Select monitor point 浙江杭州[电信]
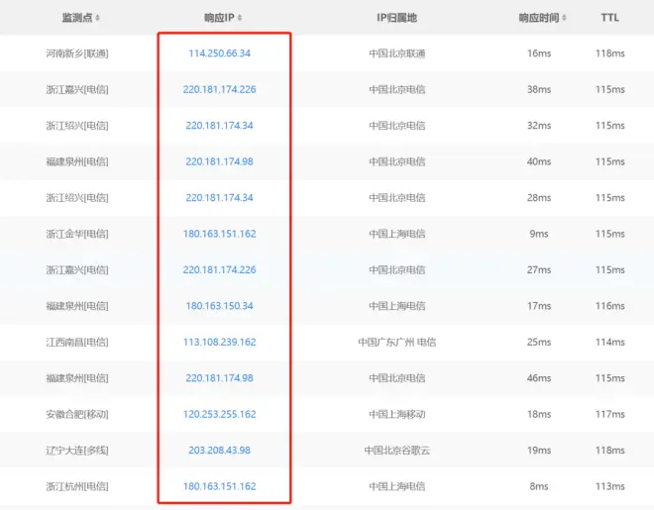Viewport: 654px width, 510px height. click(77, 486)
